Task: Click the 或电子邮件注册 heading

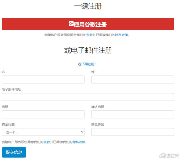Action: pyautogui.click(x=88, y=50)
